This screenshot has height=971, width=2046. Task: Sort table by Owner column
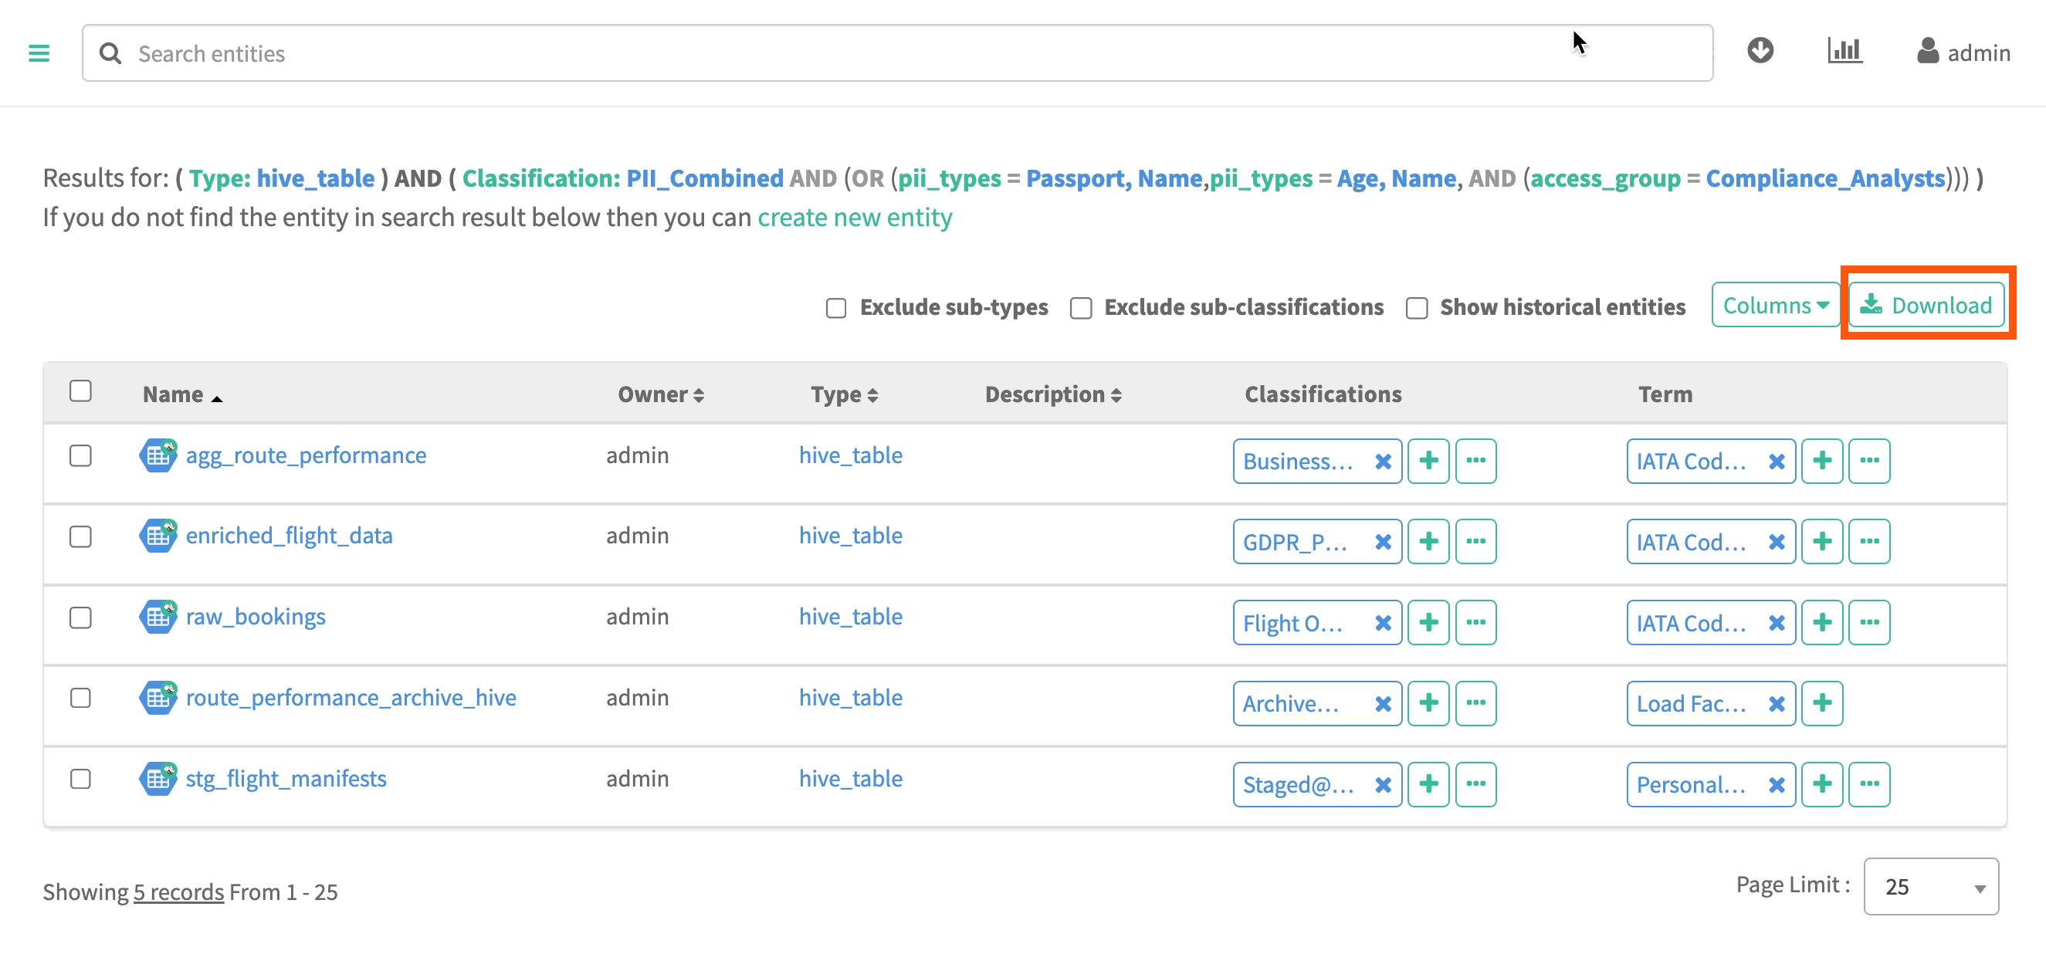(661, 394)
